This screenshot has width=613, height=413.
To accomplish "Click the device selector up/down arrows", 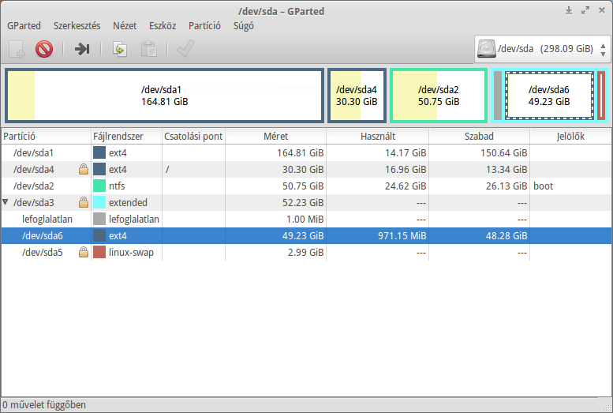I will click(604, 49).
